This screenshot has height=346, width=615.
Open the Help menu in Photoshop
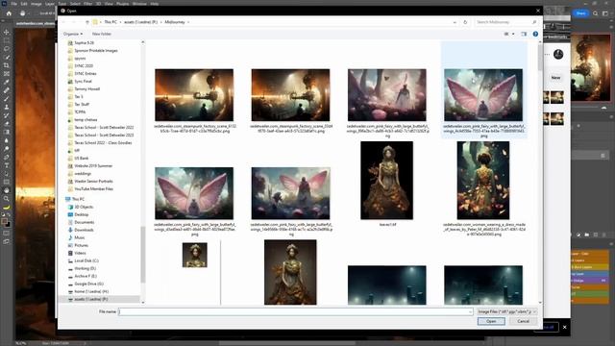point(155,4)
